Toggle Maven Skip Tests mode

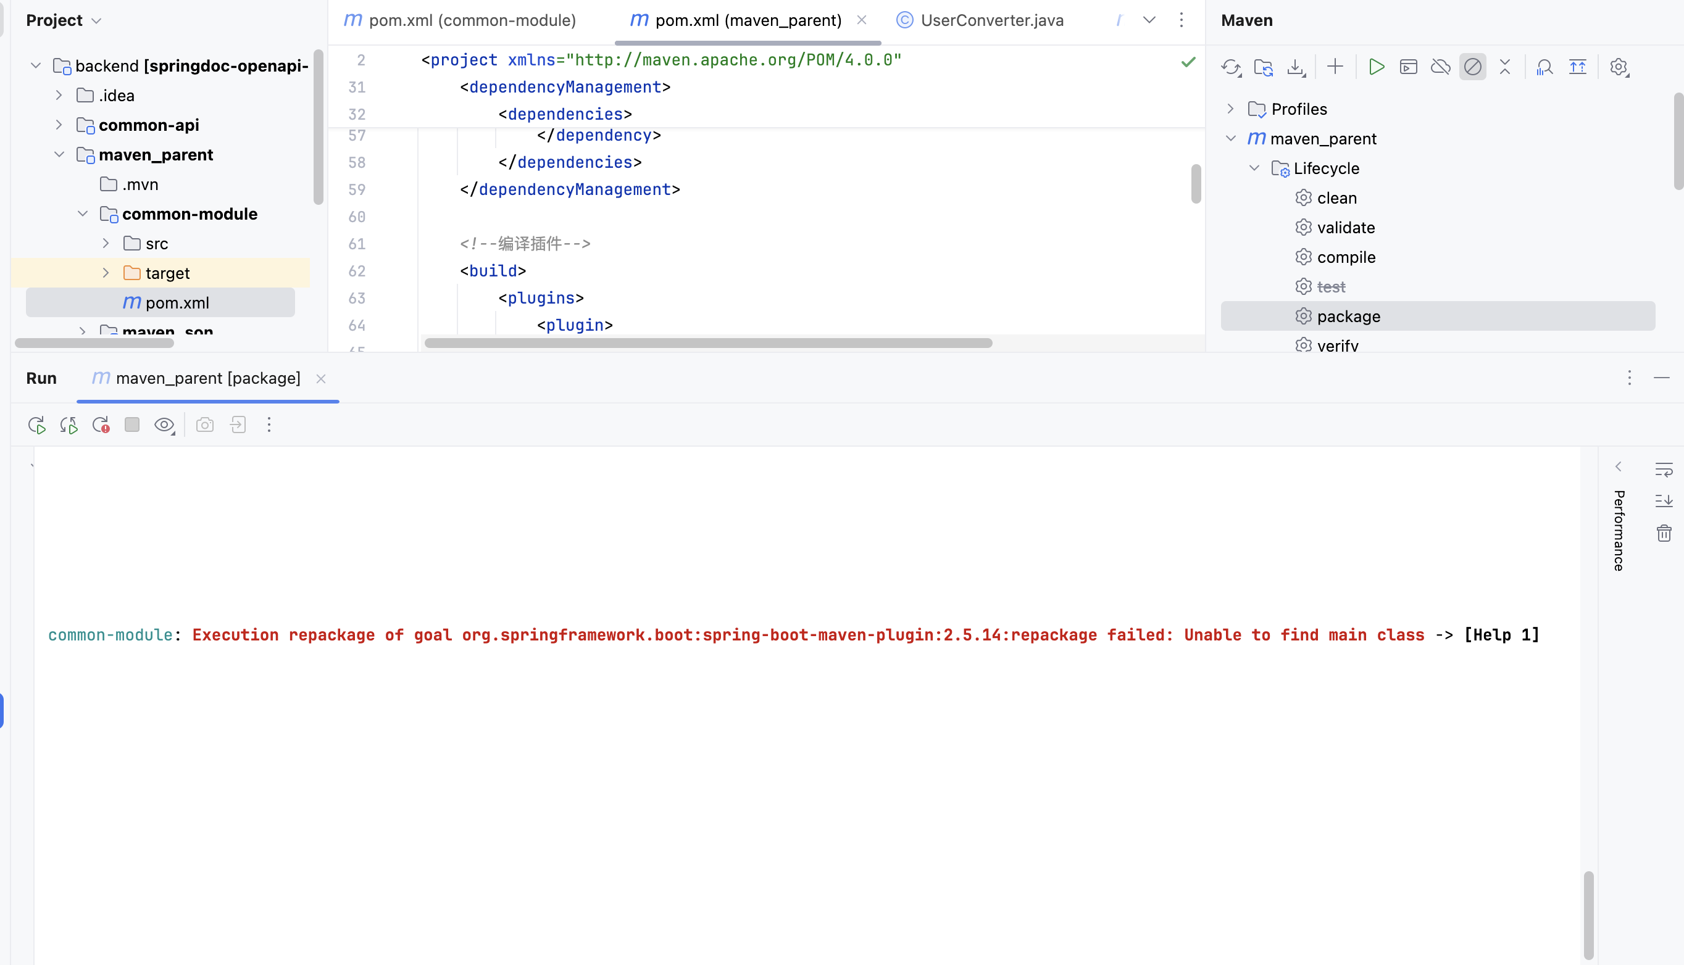pos(1472,67)
